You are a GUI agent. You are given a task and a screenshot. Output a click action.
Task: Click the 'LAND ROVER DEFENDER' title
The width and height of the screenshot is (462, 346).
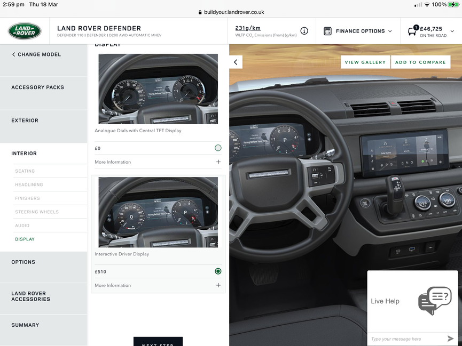[99, 28]
